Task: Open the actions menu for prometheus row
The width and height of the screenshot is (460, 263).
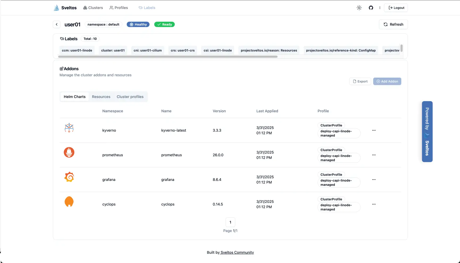Action: click(x=374, y=155)
